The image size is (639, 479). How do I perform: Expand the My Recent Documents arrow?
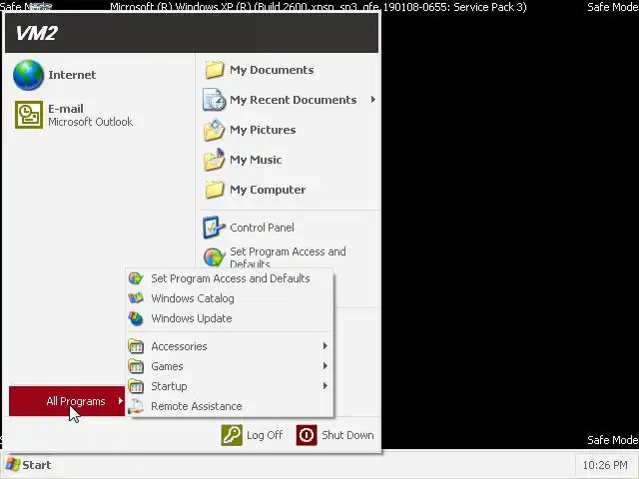pyautogui.click(x=372, y=100)
